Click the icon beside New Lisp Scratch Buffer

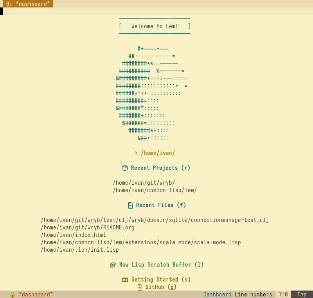pos(113,265)
